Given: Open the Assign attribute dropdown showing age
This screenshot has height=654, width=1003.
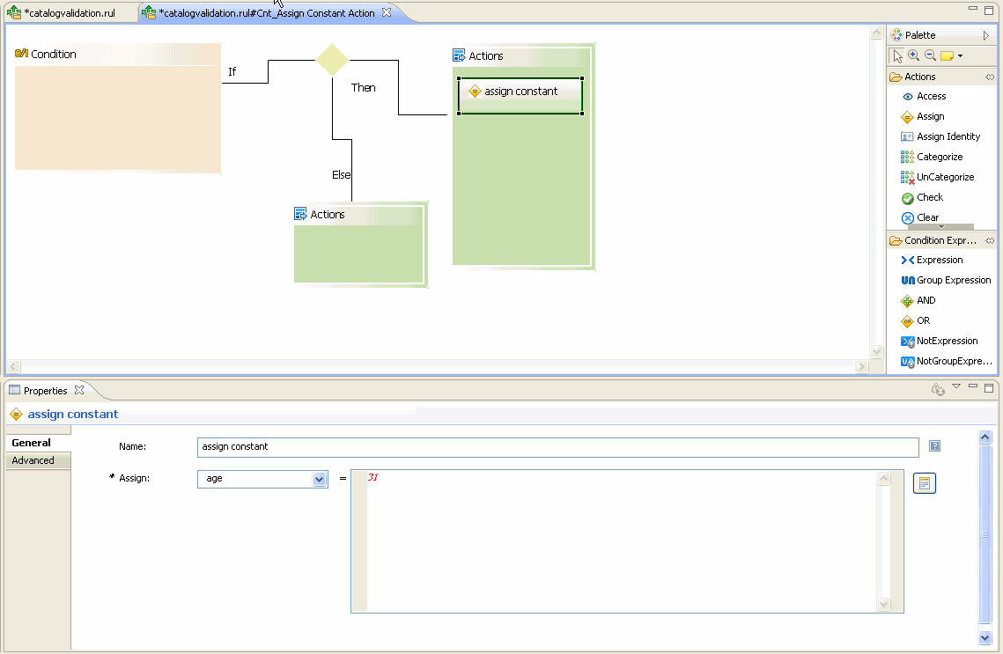Looking at the screenshot, I should pos(319,479).
